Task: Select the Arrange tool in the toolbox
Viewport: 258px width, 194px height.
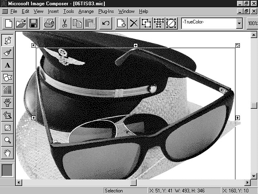Action: (8, 41)
